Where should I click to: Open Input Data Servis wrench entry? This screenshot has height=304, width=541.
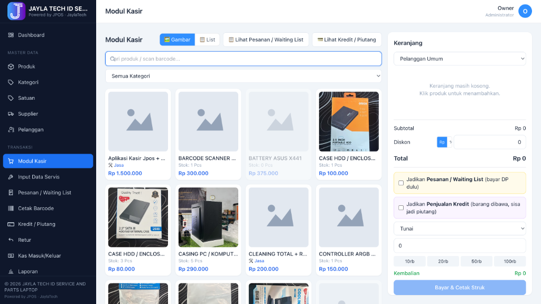[48, 177]
